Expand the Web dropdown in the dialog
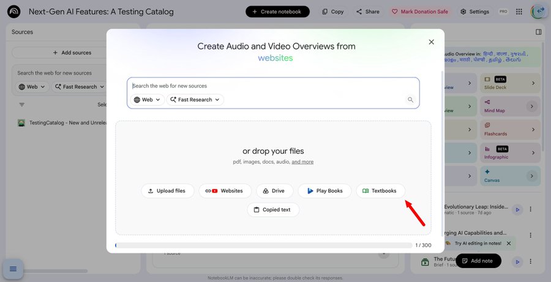551x282 pixels. (x=147, y=100)
